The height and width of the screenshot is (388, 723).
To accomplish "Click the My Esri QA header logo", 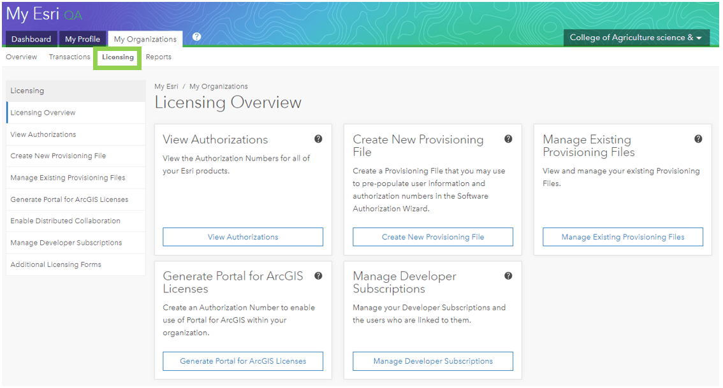I will [x=44, y=14].
